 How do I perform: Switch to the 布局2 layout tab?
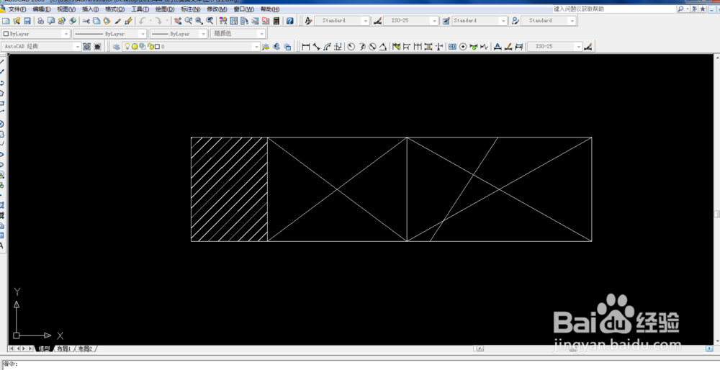tap(85, 349)
